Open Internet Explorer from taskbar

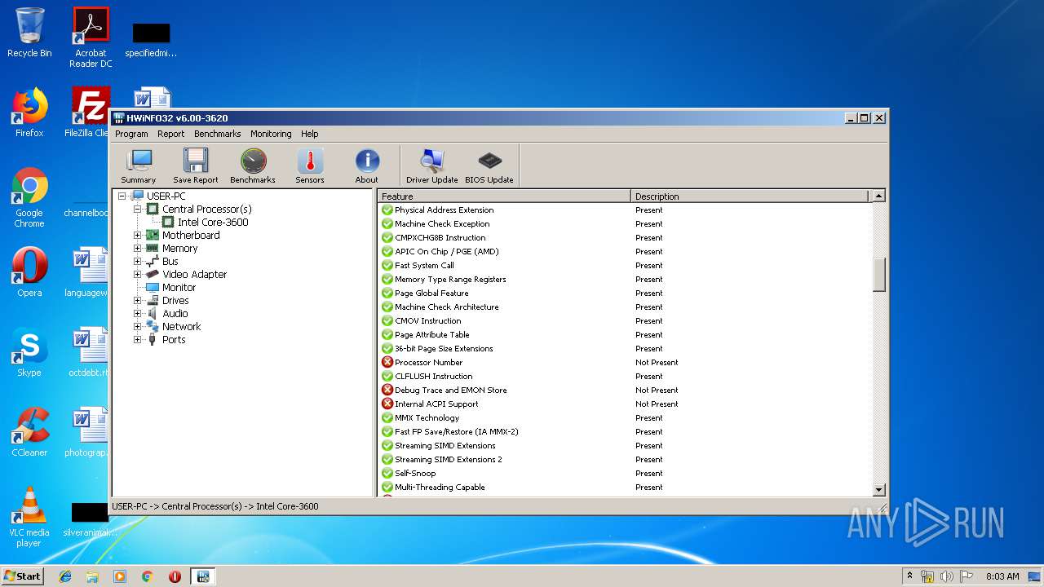click(65, 576)
